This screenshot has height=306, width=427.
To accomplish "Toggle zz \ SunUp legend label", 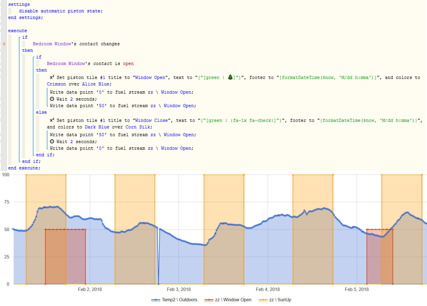I will tap(280, 300).
